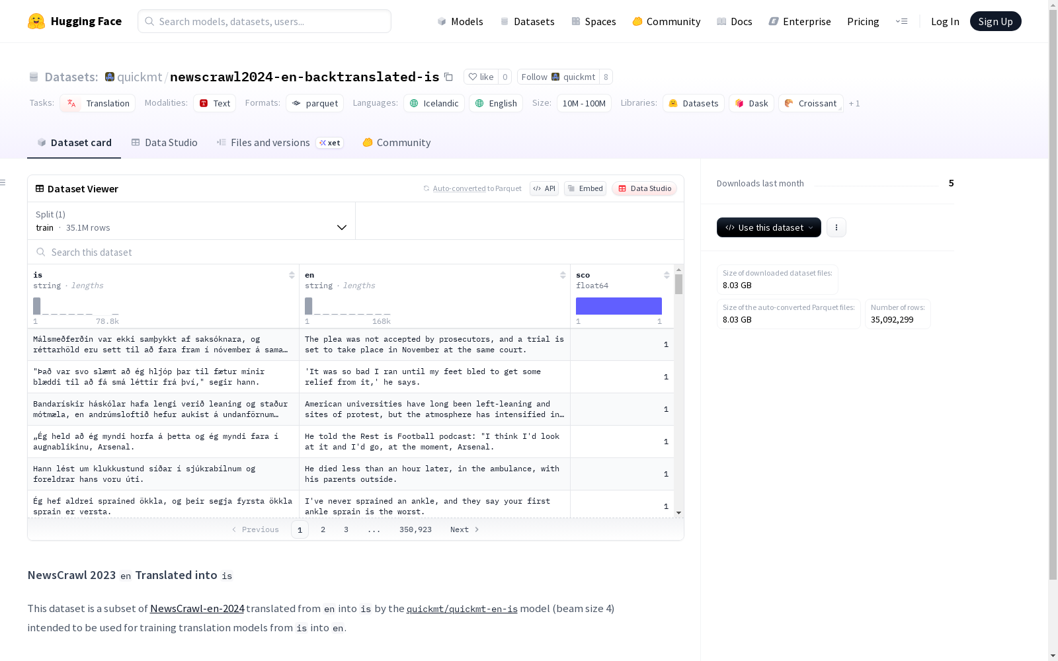This screenshot has width=1058, height=661.
Task: Sort the 'en' column
Action: coord(563,275)
